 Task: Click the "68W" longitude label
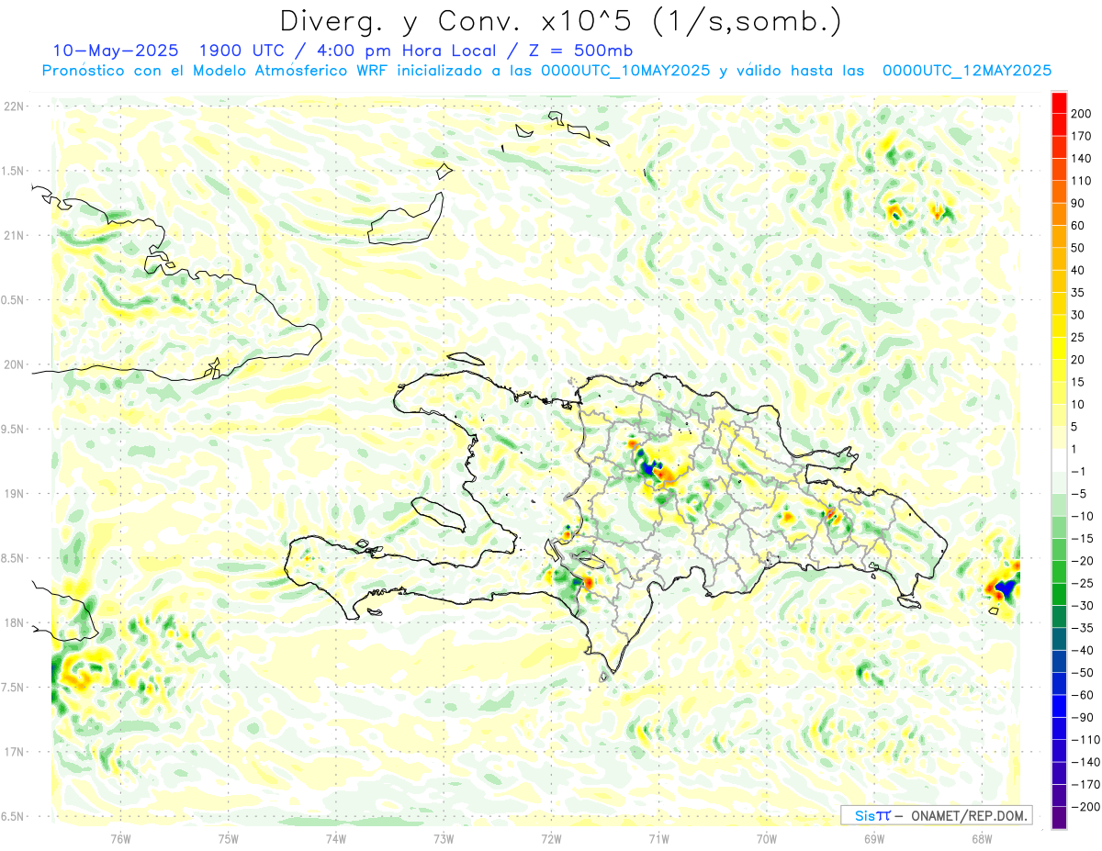[x=982, y=837]
